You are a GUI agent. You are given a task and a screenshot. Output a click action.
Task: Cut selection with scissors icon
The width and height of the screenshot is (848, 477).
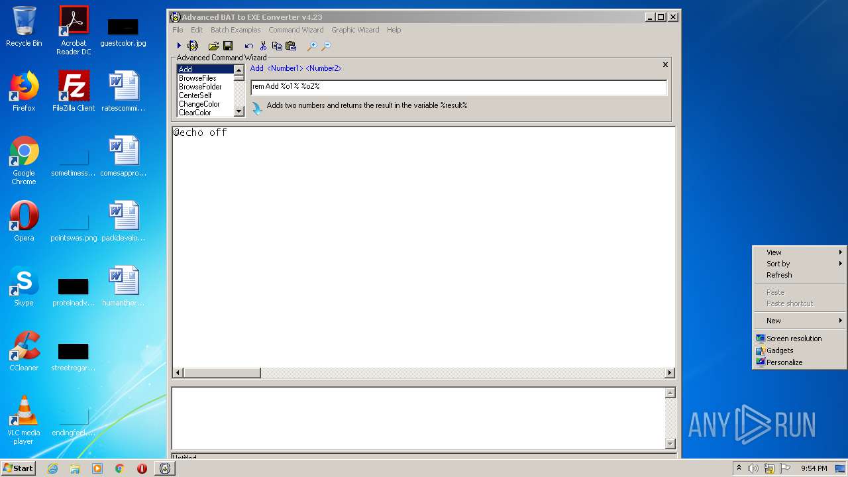click(263, 46)
